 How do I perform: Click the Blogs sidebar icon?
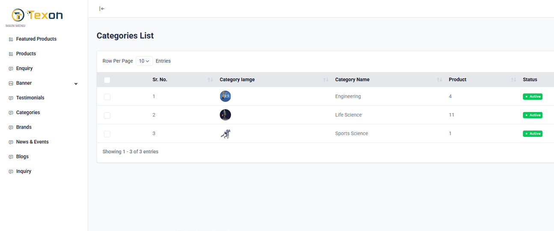click(x=11, y=157)
